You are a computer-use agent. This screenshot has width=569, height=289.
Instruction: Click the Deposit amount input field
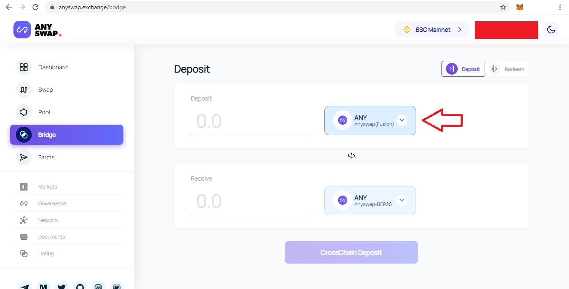click(x=251, y=121)
